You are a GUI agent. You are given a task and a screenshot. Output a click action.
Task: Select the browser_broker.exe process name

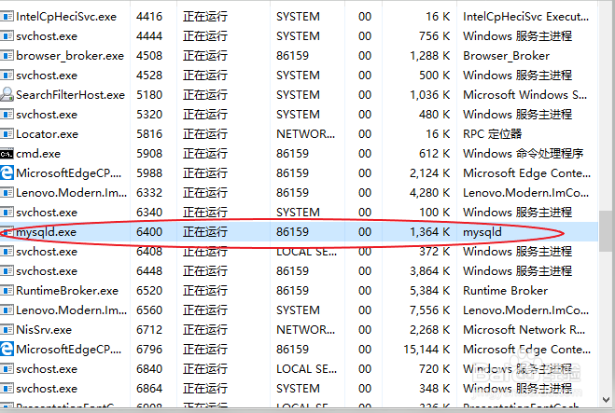pos(70,56)
